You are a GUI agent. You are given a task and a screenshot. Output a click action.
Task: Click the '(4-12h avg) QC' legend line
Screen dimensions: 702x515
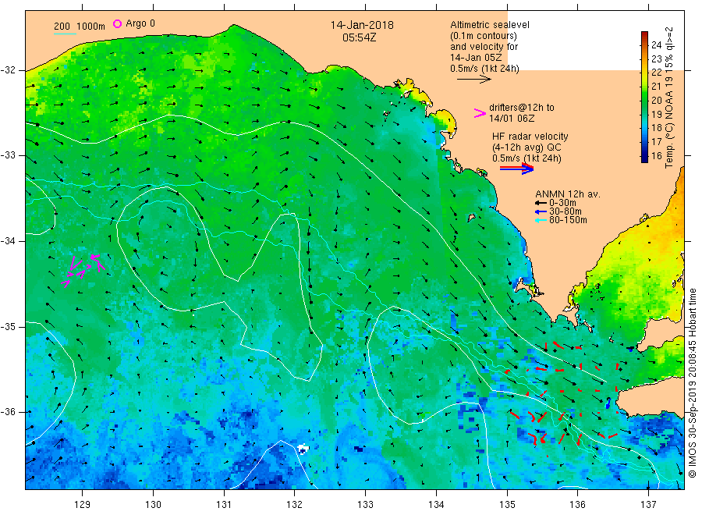pos(526,147)
